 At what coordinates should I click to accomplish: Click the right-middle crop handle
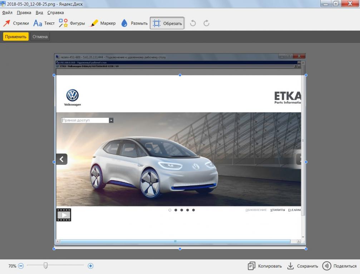306,162
